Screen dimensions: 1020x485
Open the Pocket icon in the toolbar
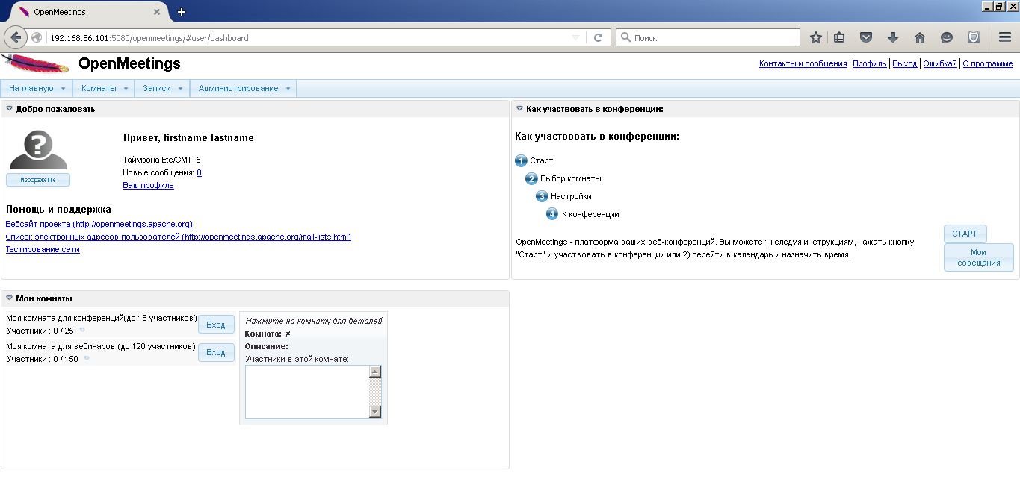pos(866,37)
